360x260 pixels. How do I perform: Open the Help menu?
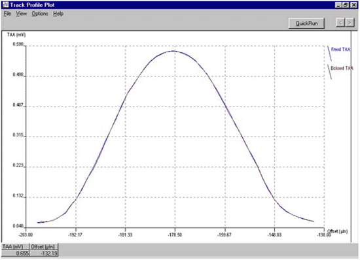58,14
